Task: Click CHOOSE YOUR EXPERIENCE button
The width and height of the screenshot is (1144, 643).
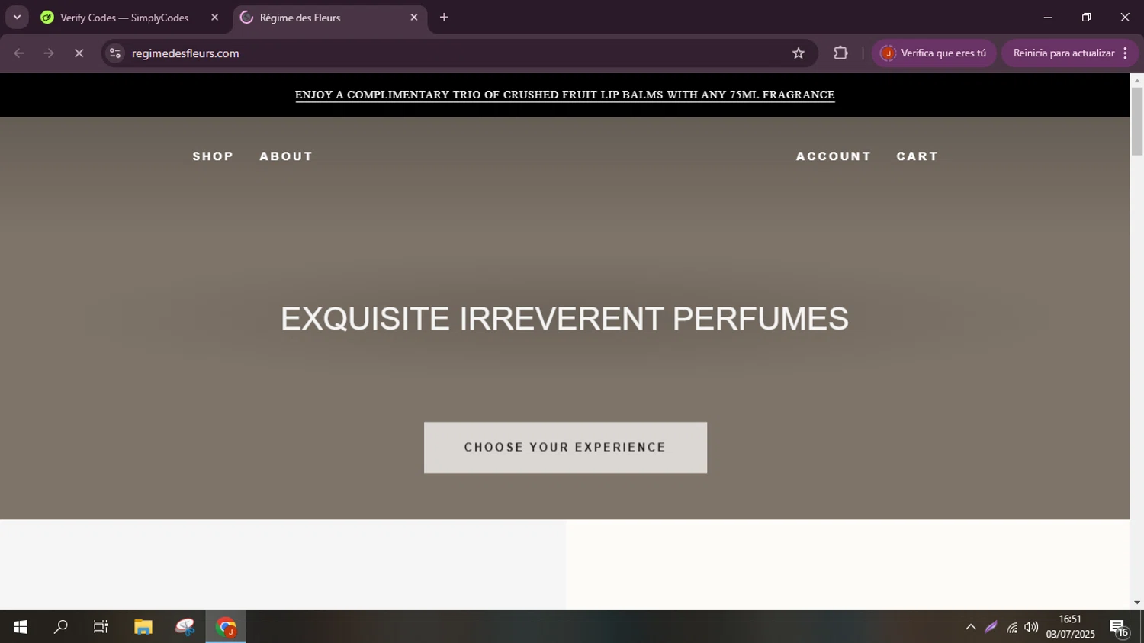Action: [565, 448]
